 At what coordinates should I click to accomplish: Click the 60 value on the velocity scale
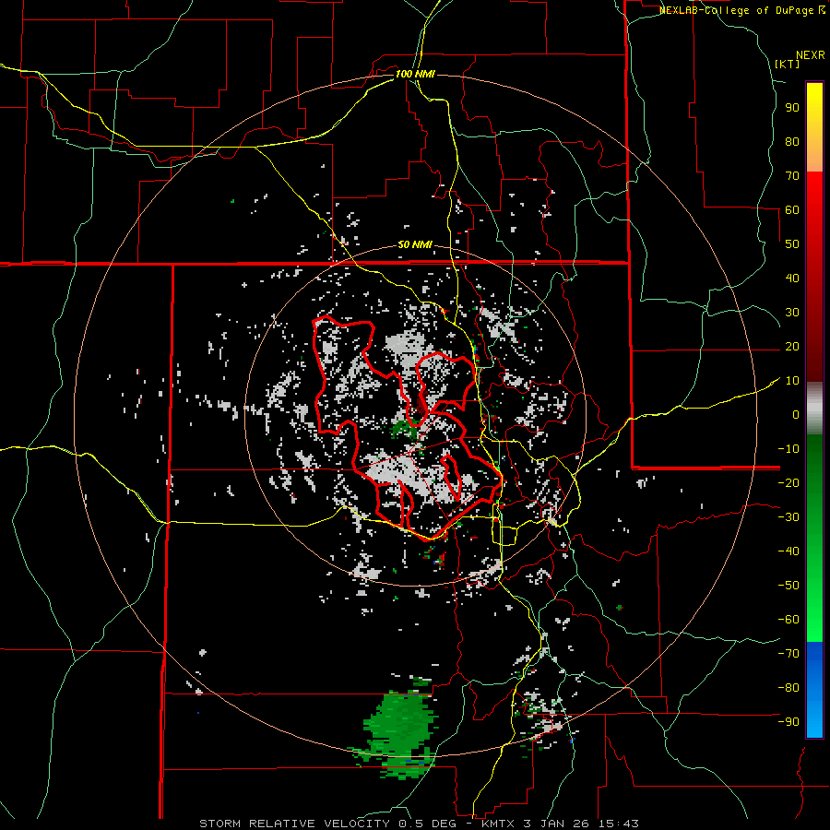(792, 209)
